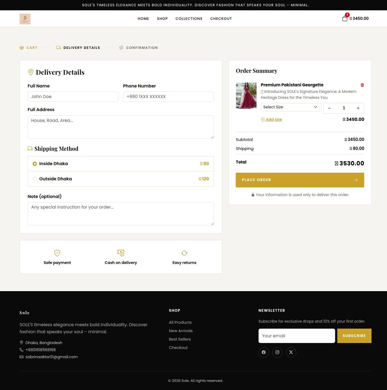
Task: Open Checkout link in footer
Action: (178, 348)
